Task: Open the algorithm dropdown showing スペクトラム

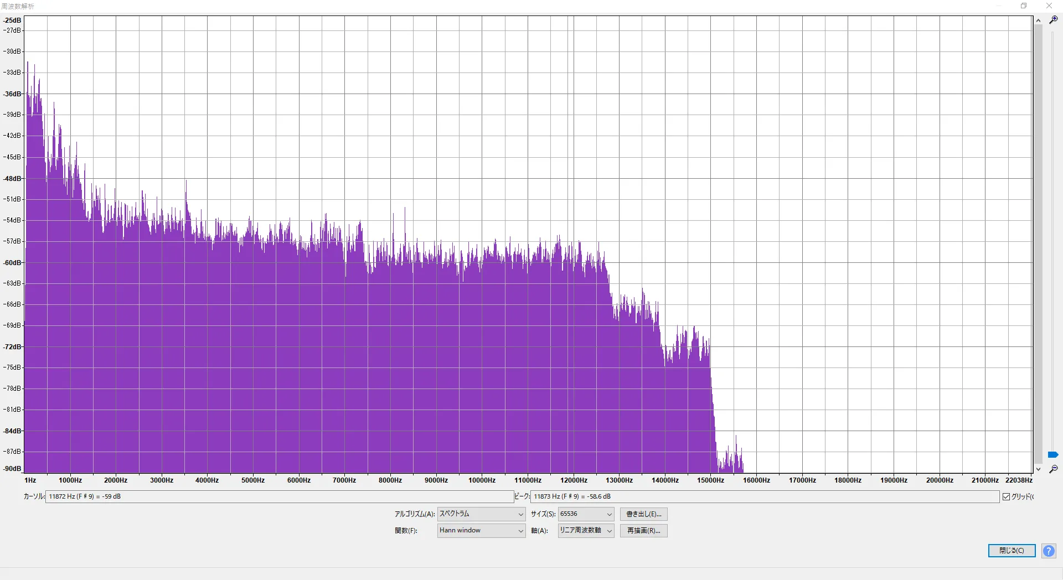Action: coord(481,514)
